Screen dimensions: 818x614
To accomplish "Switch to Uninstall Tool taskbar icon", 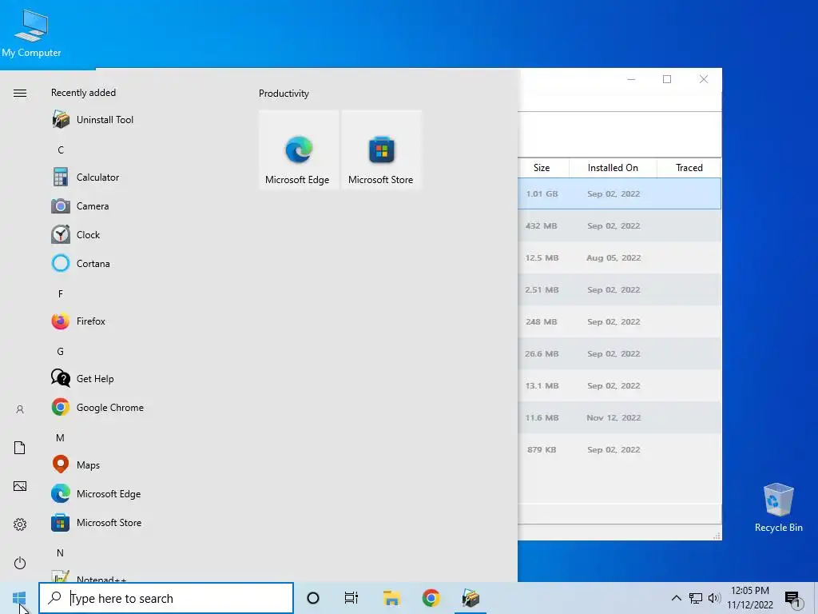I will [471, 598].
